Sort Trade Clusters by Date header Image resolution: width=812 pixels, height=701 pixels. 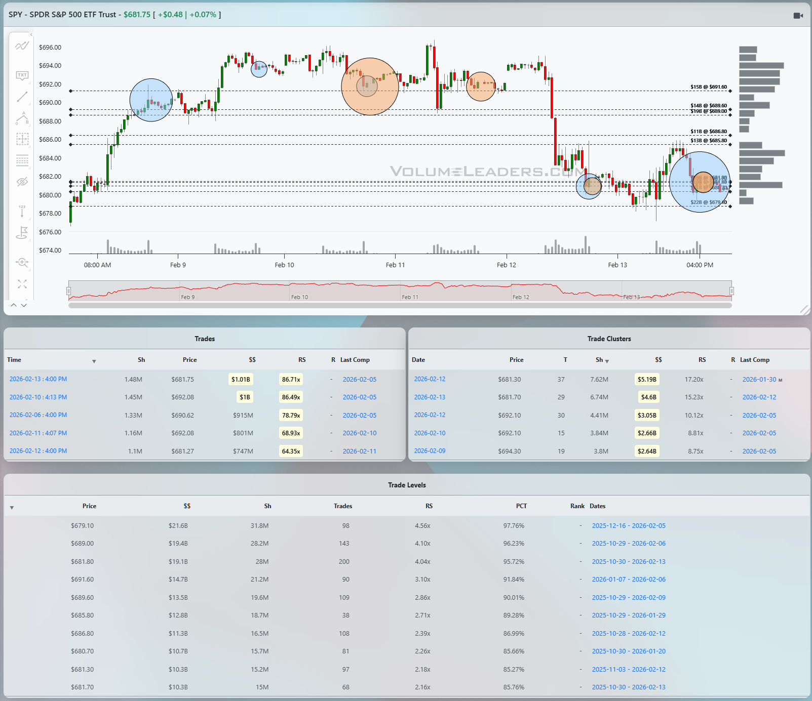418,360
